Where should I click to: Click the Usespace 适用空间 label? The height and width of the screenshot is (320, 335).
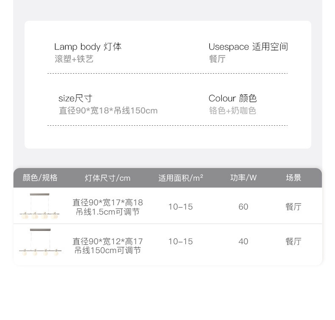248,47
